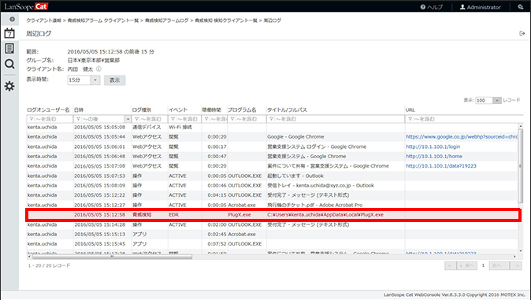
Task: Sort by タイトル/フルパス column header
Action: (x=287, y=109)
